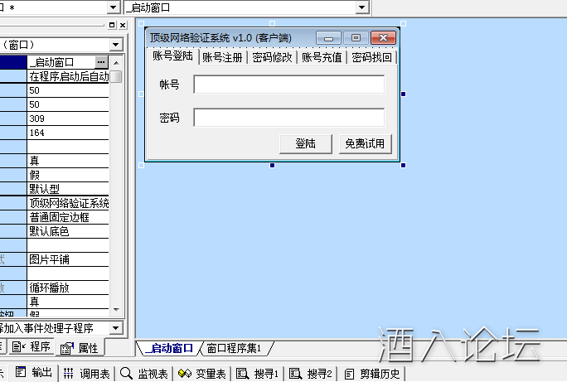Click the 帐号 input field
This screenshot has height=382, width=567.
tap(289, 85)
